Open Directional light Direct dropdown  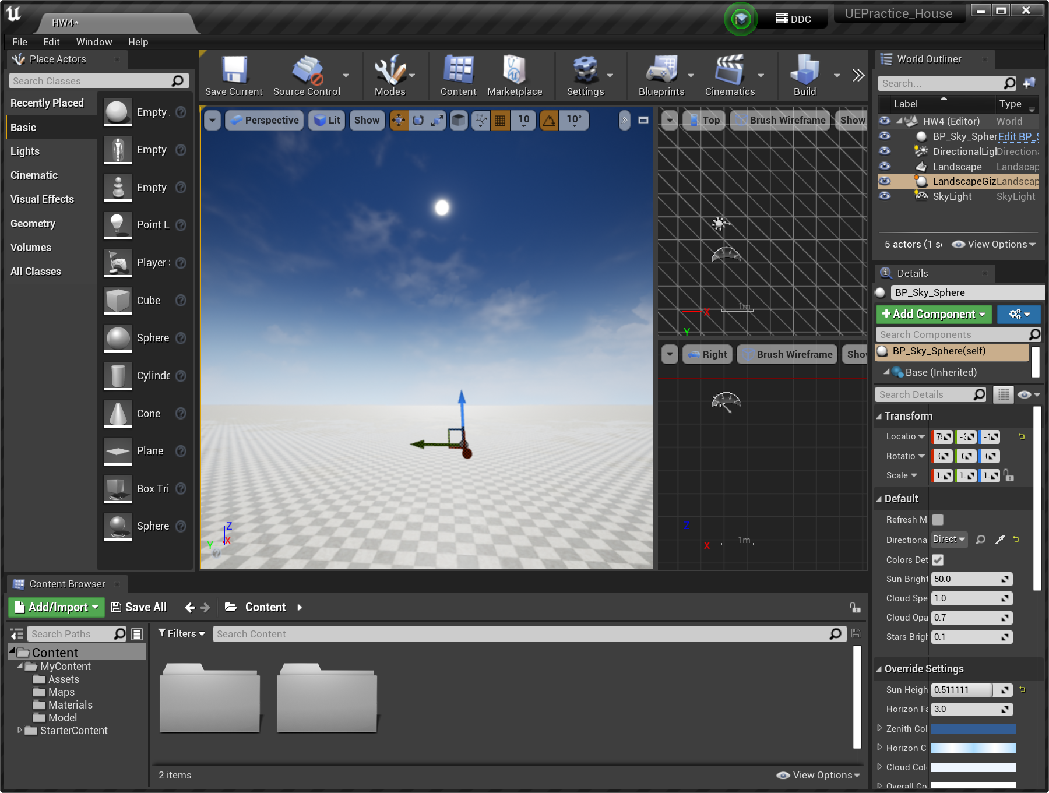point(949,540)
